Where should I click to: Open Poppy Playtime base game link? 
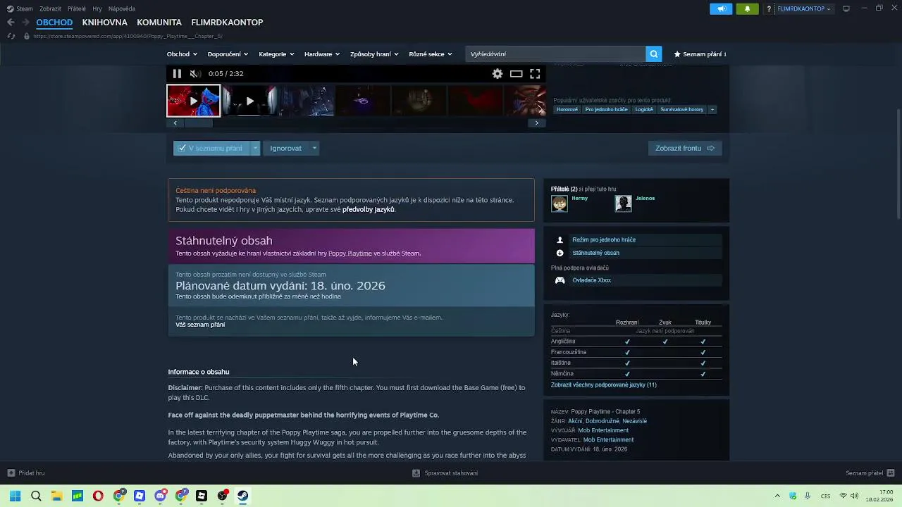pos(350,254)
